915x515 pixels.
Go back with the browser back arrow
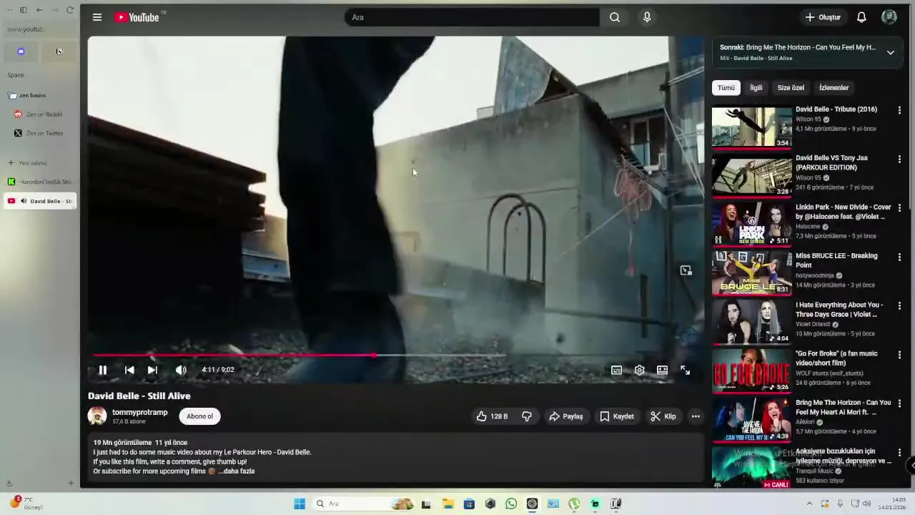point(39,10)
